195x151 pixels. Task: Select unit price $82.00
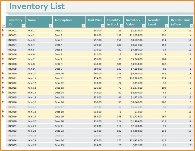pyautogui.click(x=97, y=117)
